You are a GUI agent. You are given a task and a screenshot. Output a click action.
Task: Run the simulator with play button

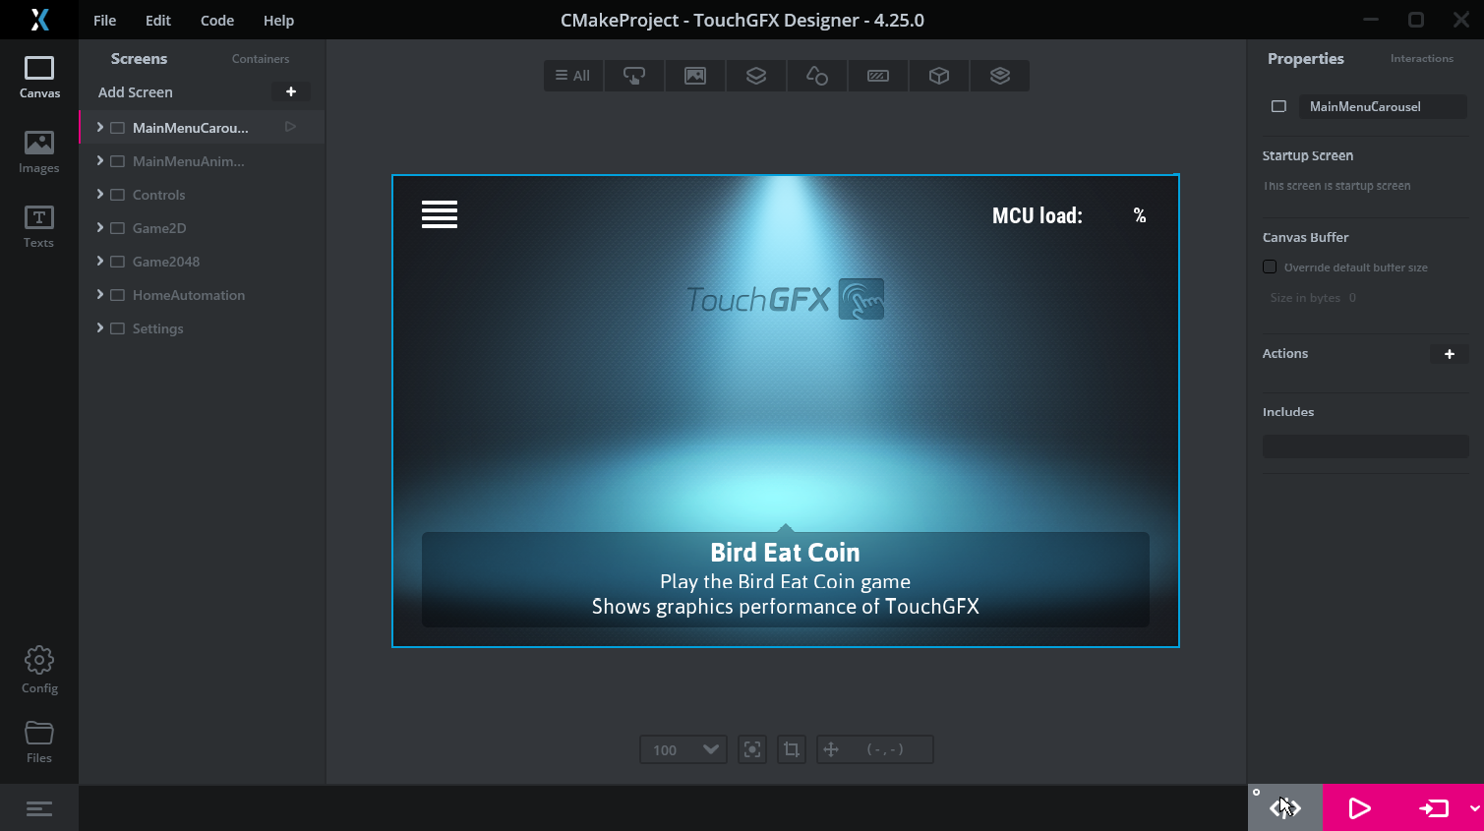click(x=1359, y=807)
